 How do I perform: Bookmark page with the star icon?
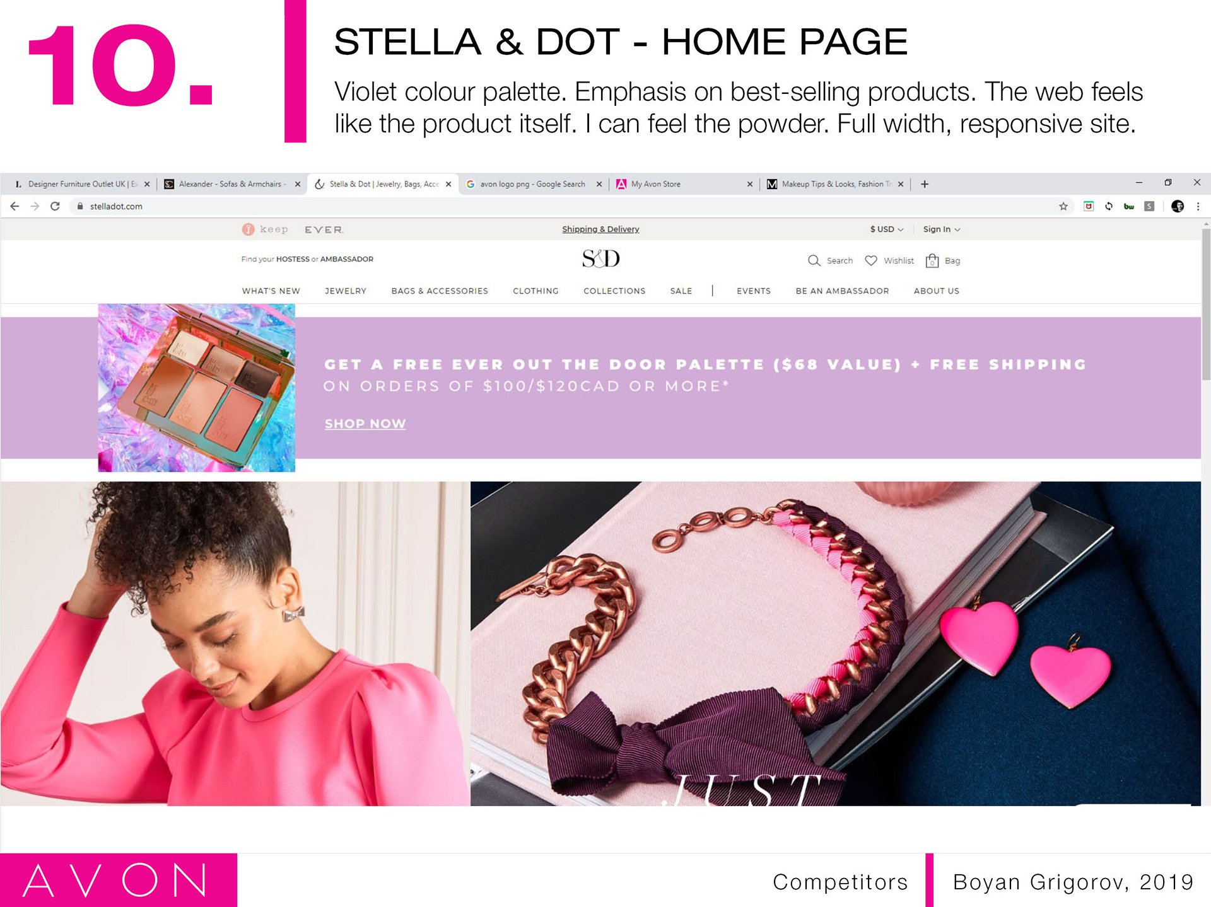click(1063, 206)
